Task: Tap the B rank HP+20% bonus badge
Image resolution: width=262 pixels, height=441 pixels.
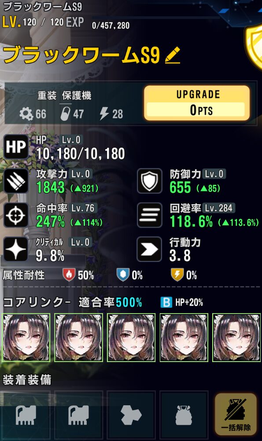Action: (x=182, y=303)
